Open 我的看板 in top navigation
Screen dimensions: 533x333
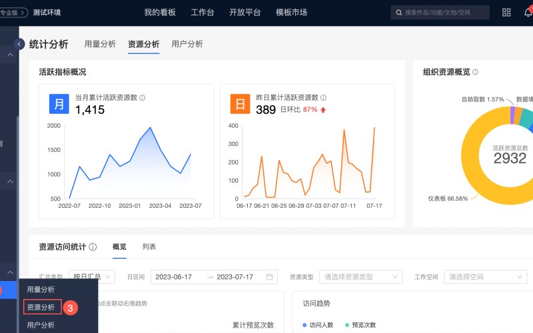pos(160,13)
